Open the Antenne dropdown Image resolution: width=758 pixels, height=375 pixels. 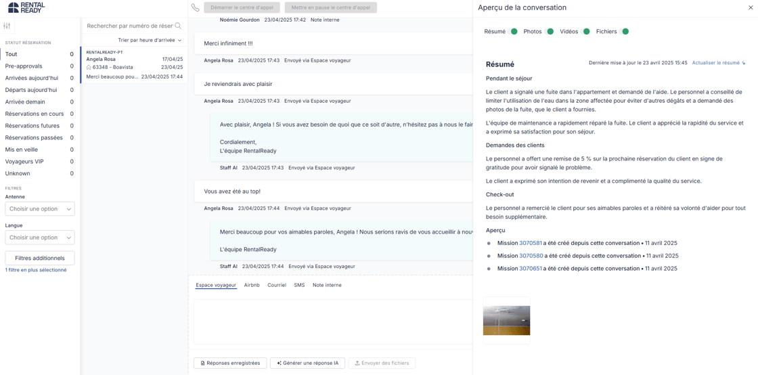(x=40, y=208)
